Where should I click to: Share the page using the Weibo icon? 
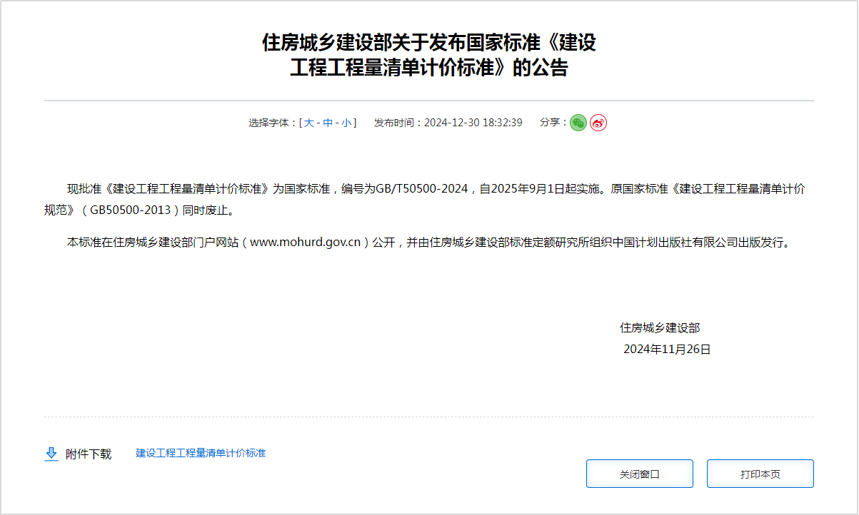598,123
